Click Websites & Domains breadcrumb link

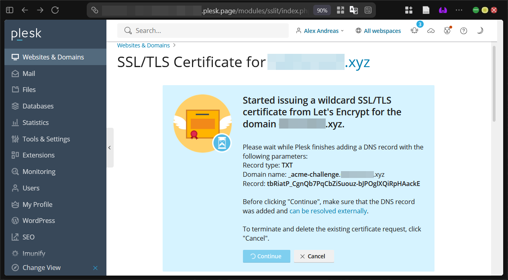pos(143,45)
